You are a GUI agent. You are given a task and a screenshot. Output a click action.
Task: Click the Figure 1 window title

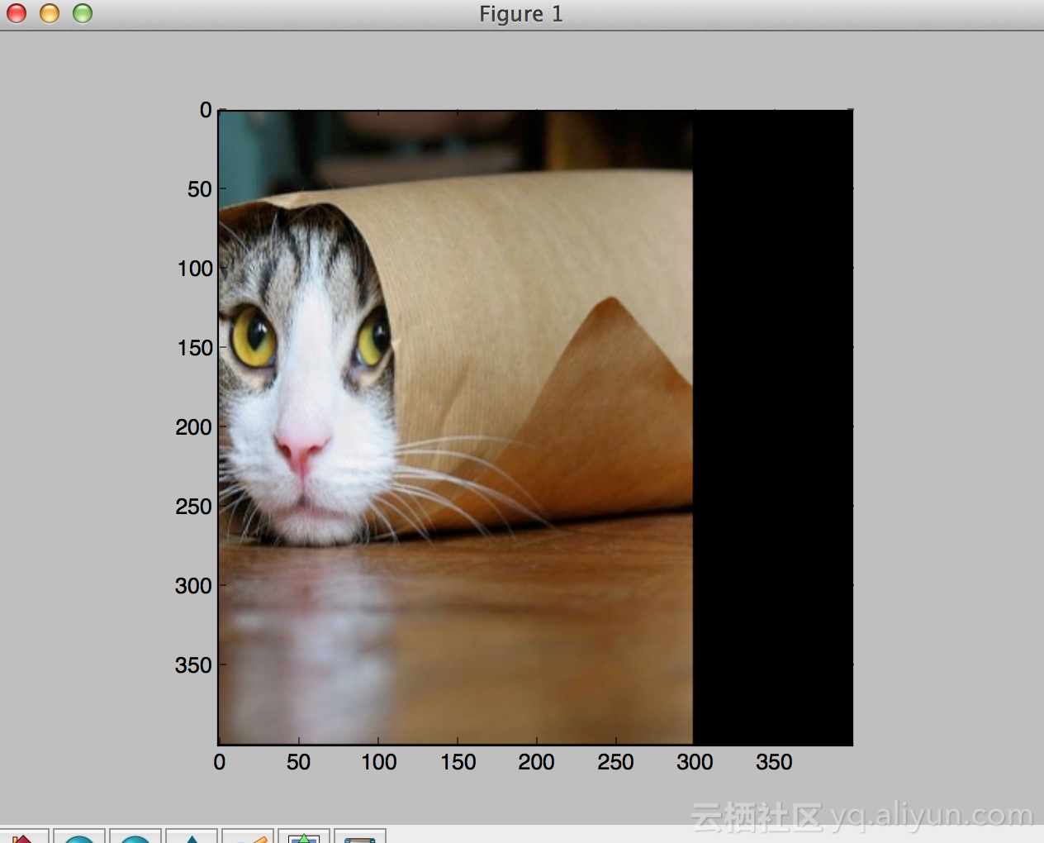point(521,14)
